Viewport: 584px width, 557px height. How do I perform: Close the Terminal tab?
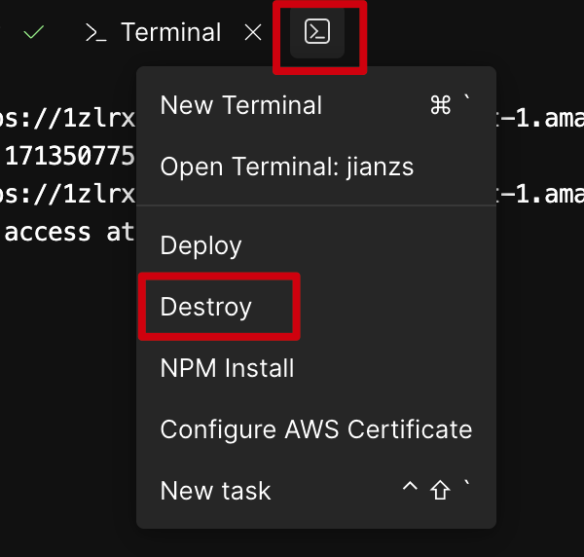tap(253, 32)
